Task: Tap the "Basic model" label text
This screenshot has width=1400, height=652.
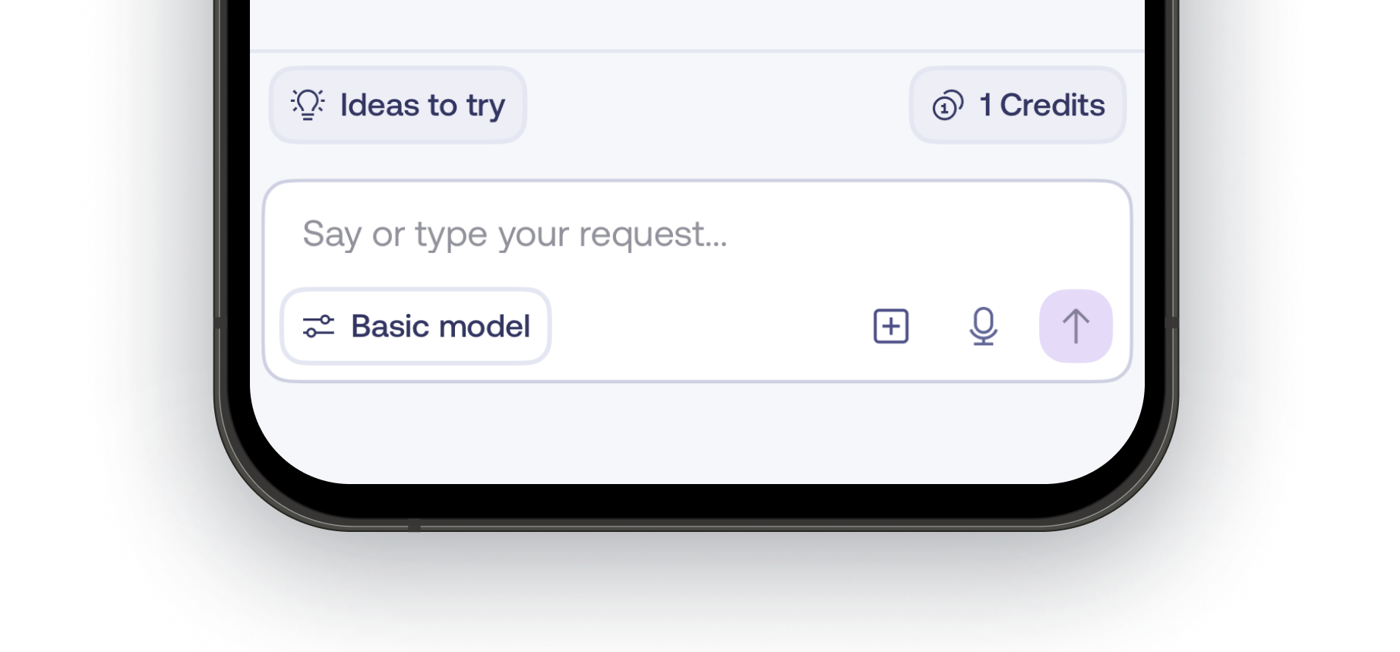Action: (x=441, y=326)
